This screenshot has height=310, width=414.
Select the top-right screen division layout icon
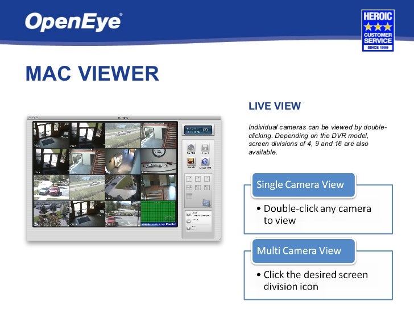point(207,179)
